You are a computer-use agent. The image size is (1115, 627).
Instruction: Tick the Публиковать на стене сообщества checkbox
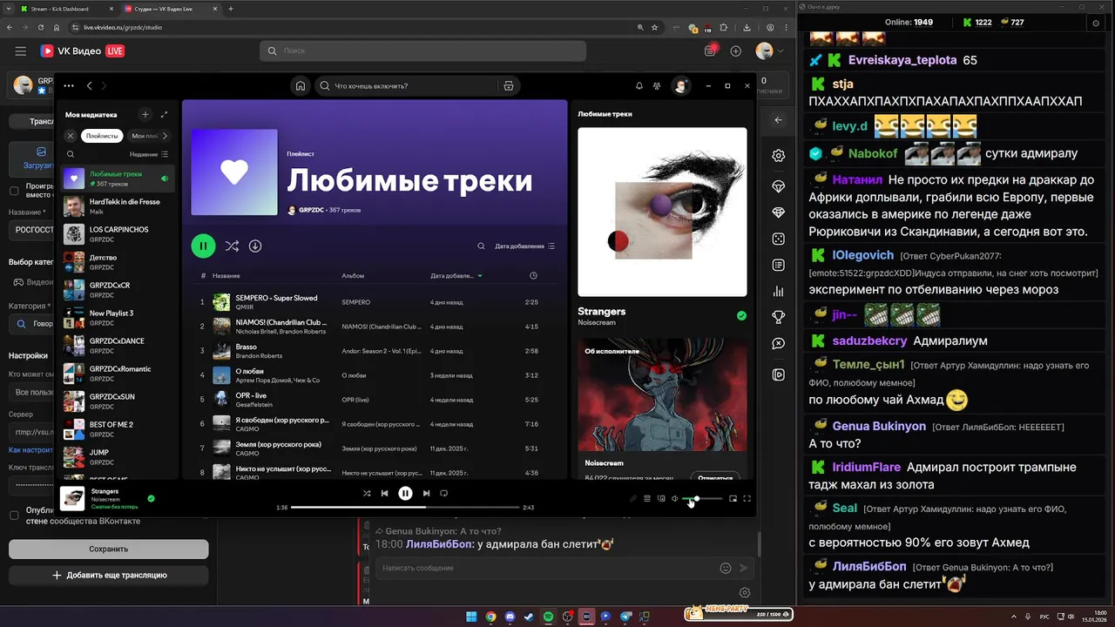[14, 515]
